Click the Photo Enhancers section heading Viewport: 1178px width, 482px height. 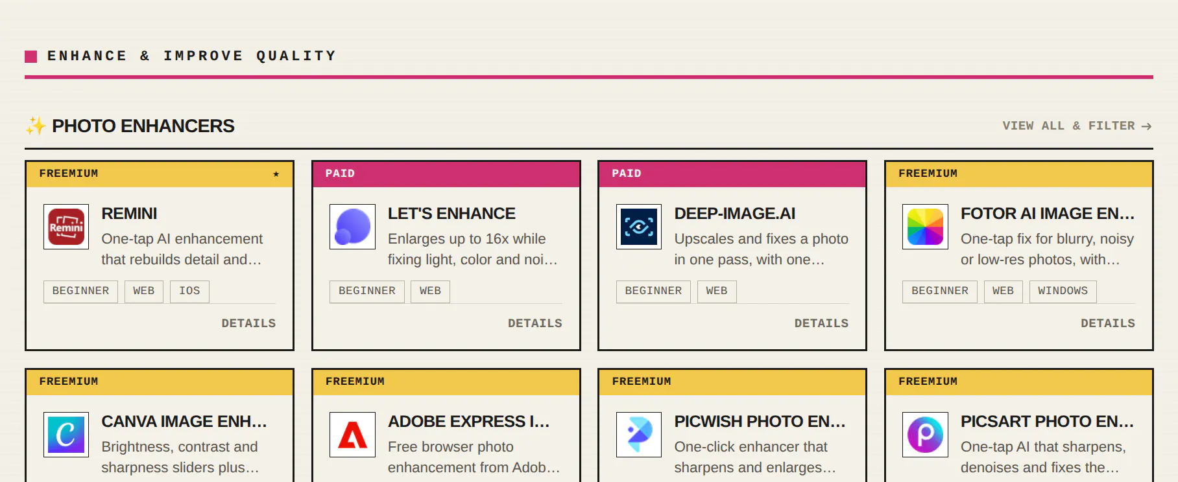143,126
